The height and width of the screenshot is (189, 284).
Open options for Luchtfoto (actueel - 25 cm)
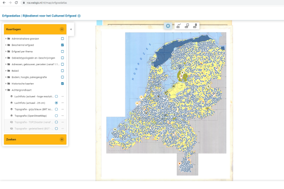pyautogui.click(x=62, y=103)
